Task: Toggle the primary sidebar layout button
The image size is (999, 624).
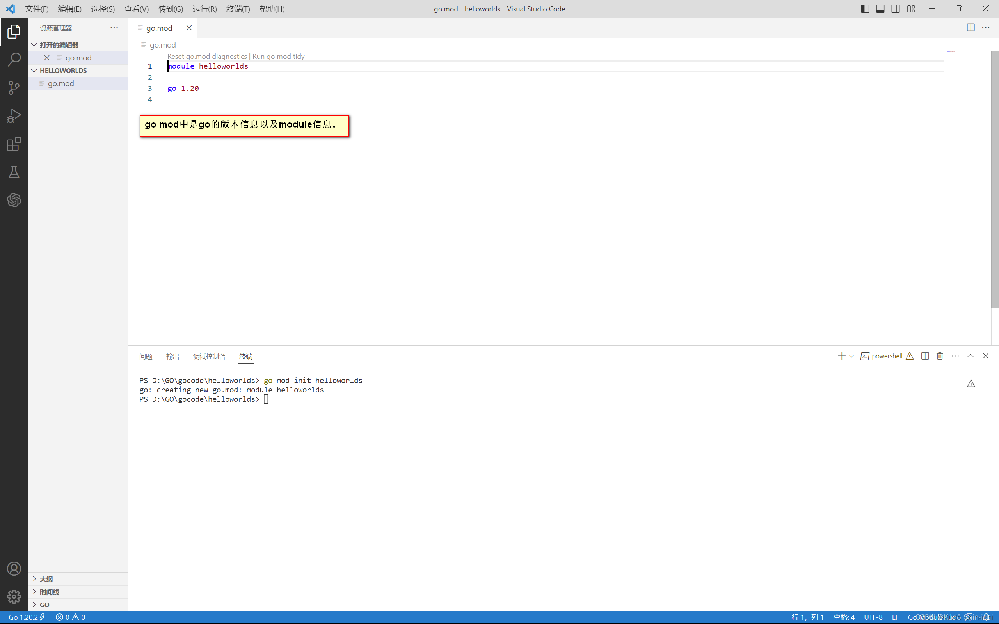Action: pyautogui.click(x=865, y=9)
